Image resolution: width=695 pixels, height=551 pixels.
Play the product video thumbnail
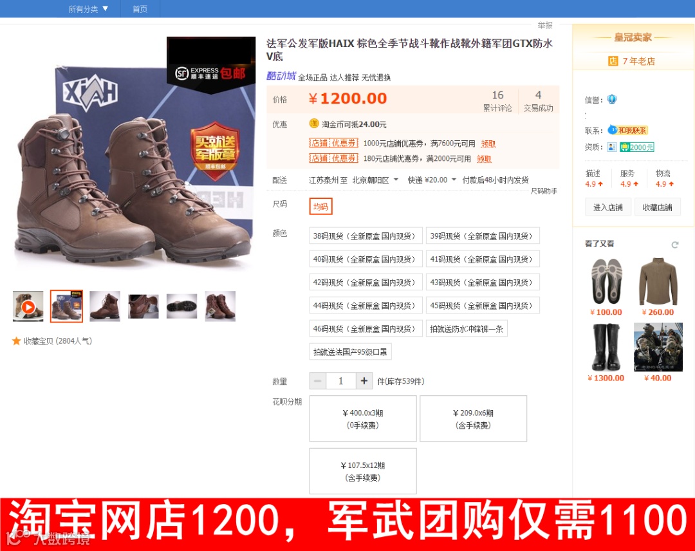coord(28,306)
